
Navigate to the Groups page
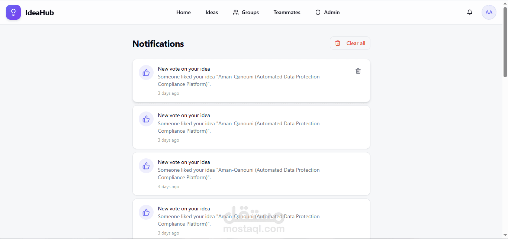click(246, 12)
